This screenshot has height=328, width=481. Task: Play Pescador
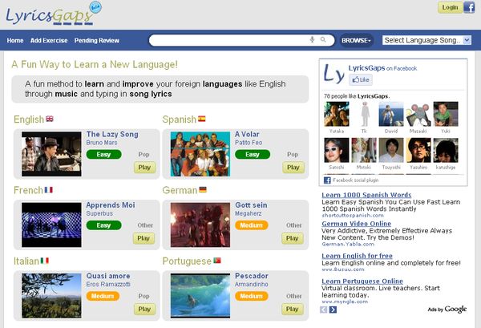click(x=293, y=309)
